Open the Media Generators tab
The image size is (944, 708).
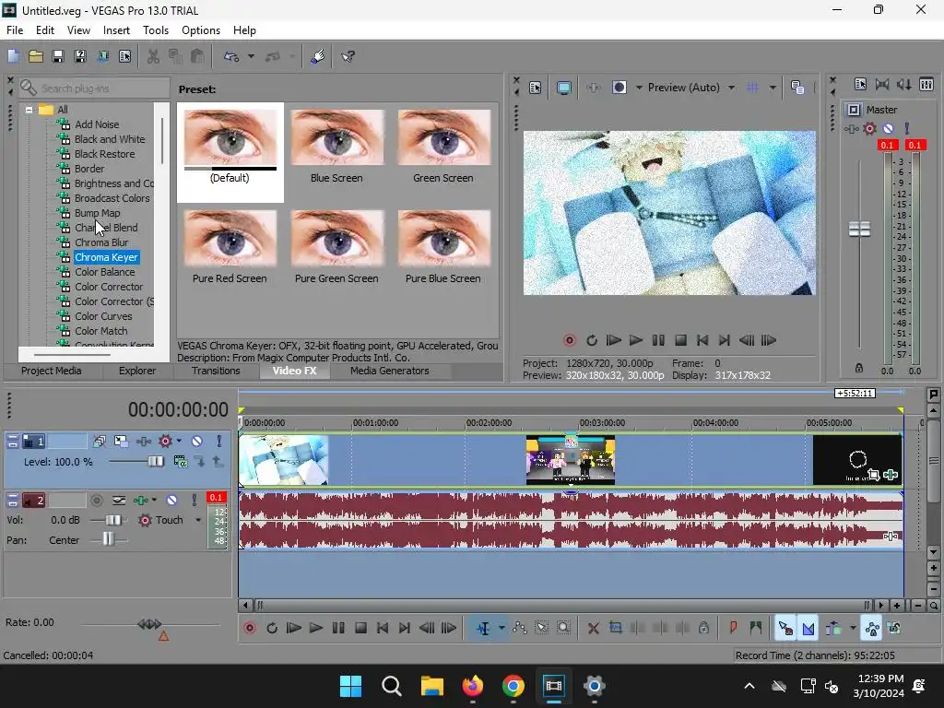390,371
